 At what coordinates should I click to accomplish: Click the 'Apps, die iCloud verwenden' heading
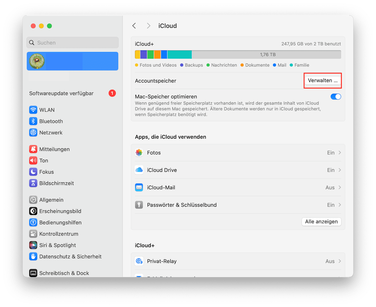tap(171, 137)
